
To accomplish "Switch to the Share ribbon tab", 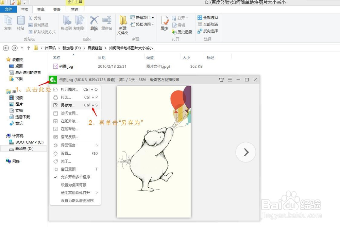I will click(41, 10).
